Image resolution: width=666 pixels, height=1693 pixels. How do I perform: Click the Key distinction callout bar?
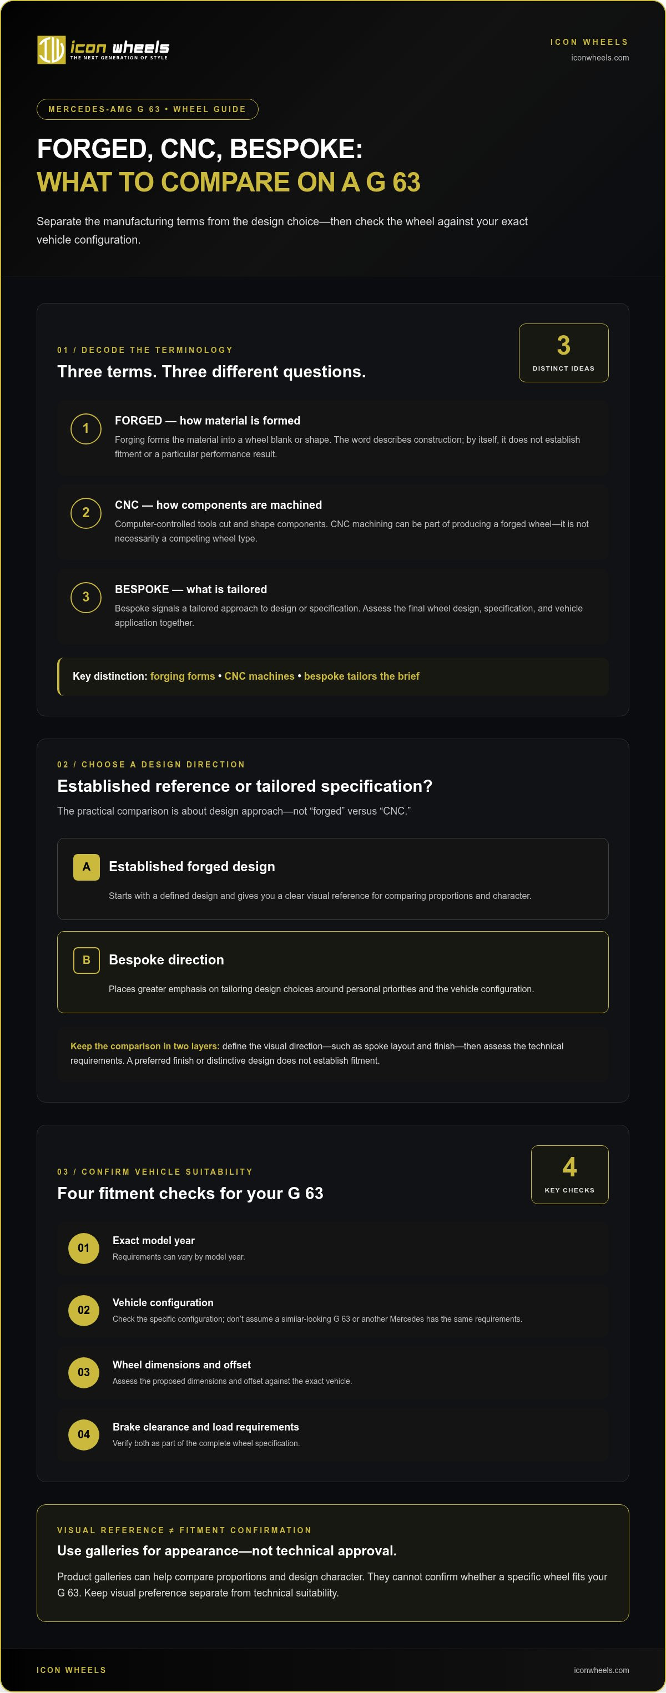[x=332, y=676]
